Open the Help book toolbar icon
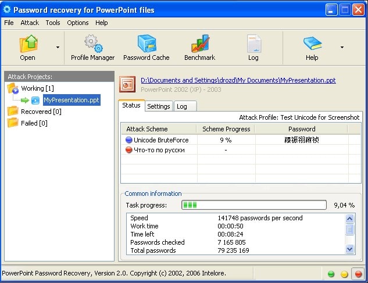Viewport: 368px width, 283px height. (x=312, y=44)
